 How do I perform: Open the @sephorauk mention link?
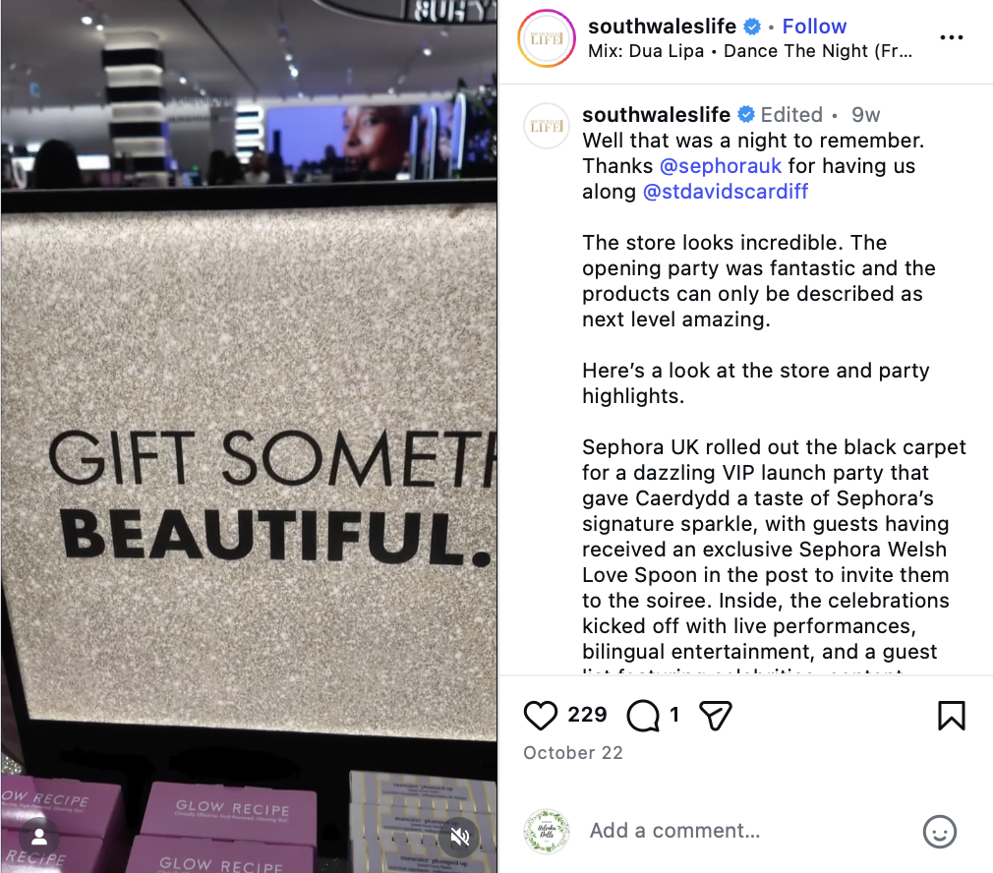tap(720, 166)
